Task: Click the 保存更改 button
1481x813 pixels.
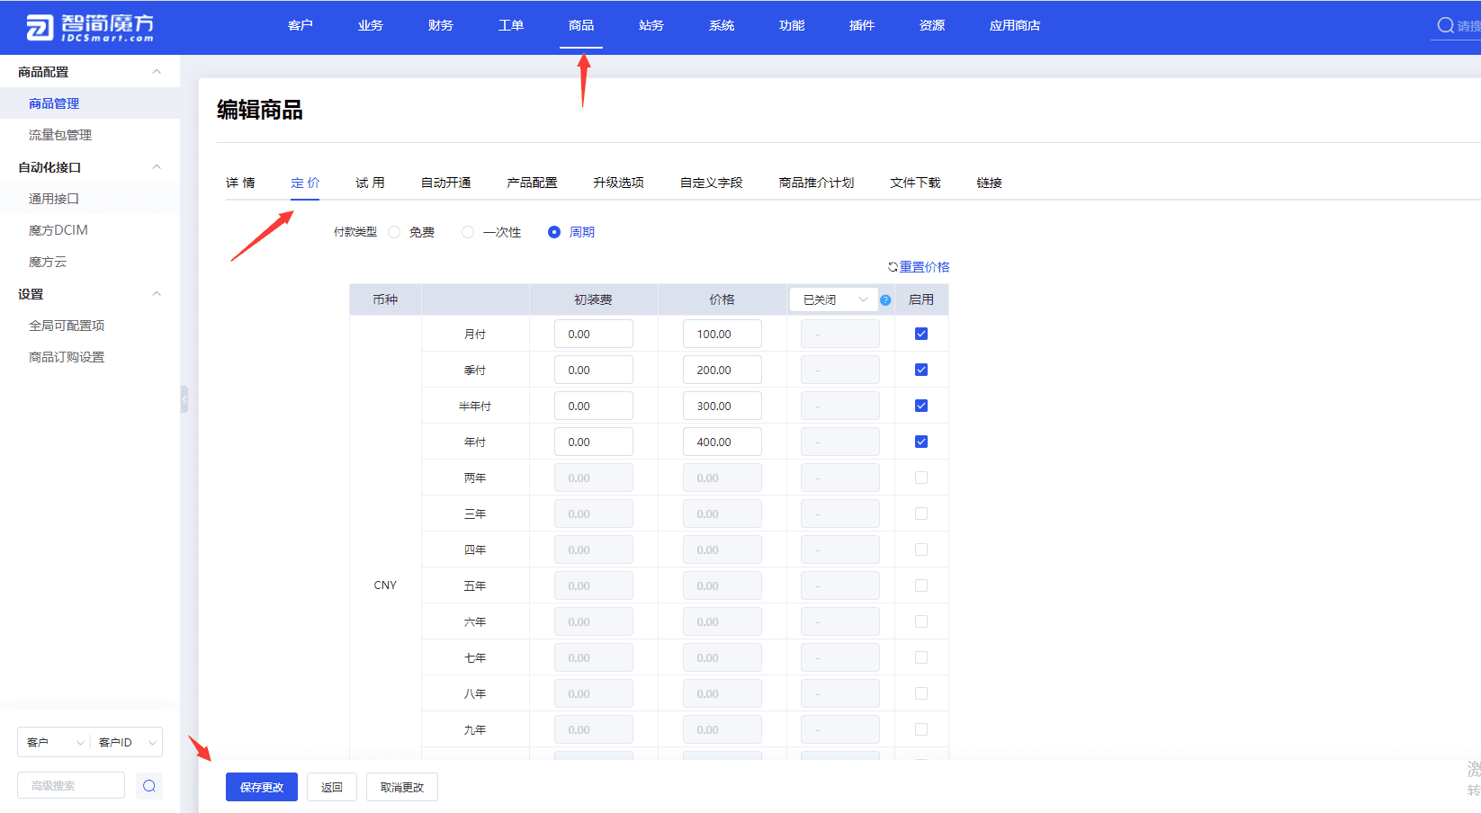Action: (262, 787)
